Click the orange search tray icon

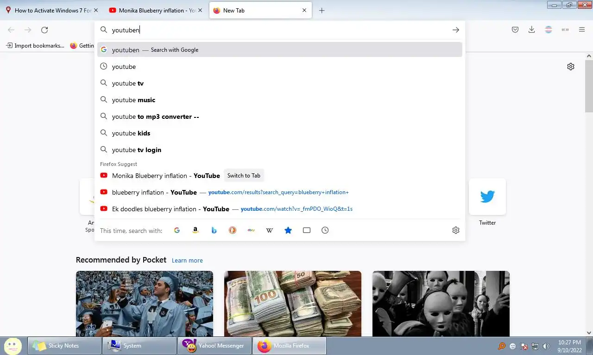click(502, 346)
